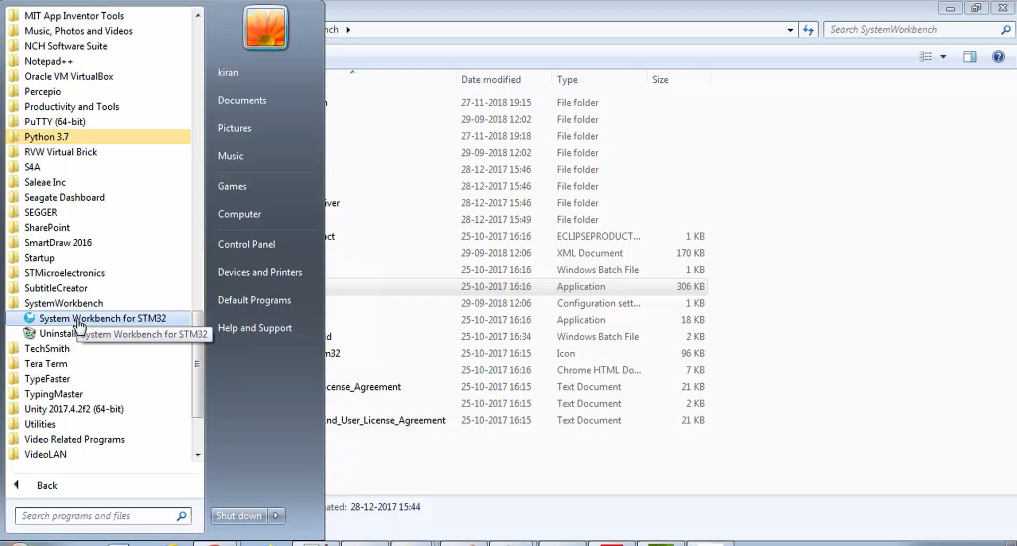Click the Uninstall entry icon under SystemWorkbench
Screen dimensions: 1017x546
[30, 333]
